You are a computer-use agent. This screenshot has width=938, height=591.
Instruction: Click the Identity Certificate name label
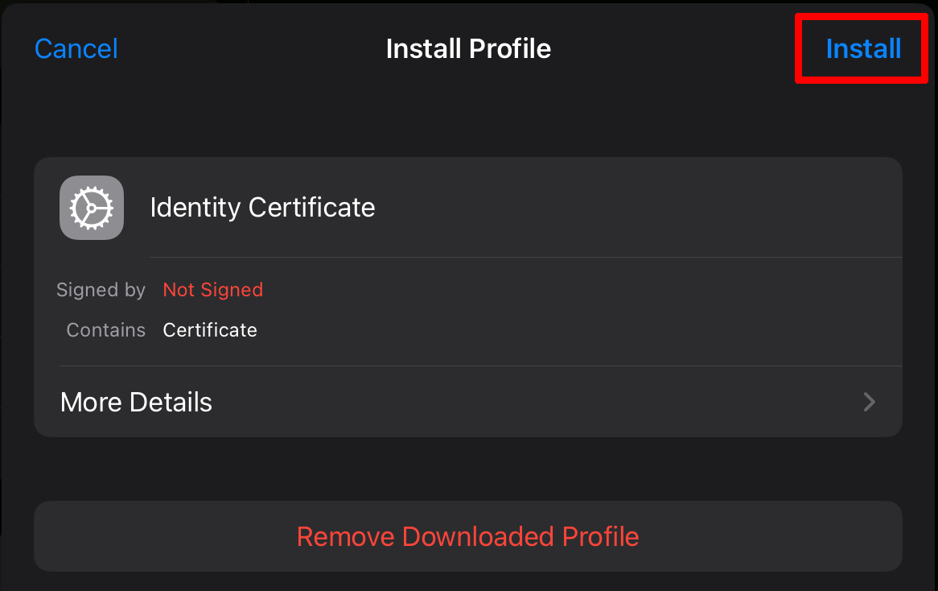[262, 207]
